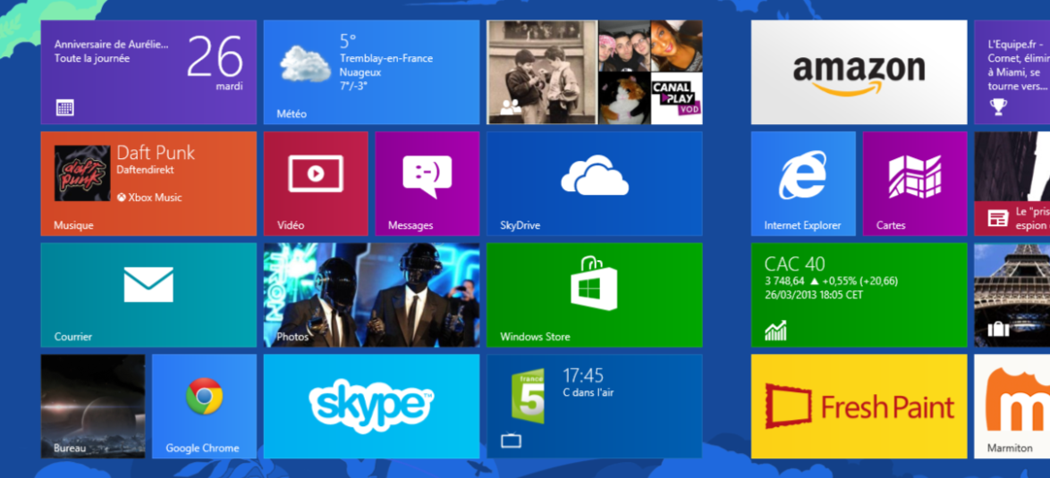Click the 'Daft Punk' artist name
Image resolution: width=1050 pixels, height=478 pixels.
(x=156, y=153)
